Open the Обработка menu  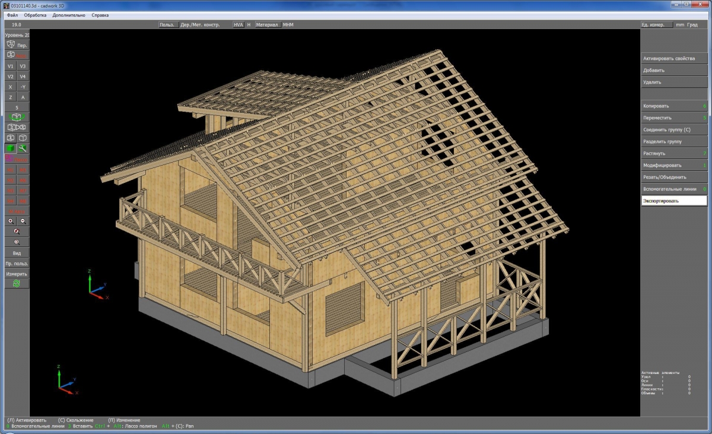pyautogui.click(x=35, y=15)
